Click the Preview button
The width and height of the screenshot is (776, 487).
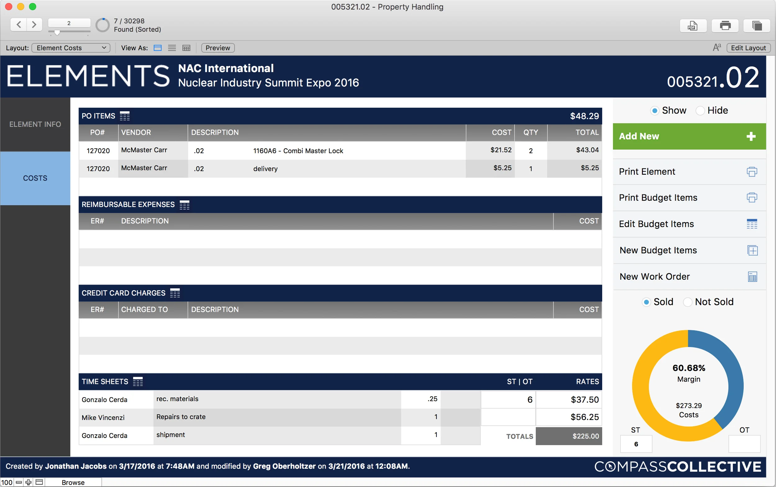(x=218, y=48)
